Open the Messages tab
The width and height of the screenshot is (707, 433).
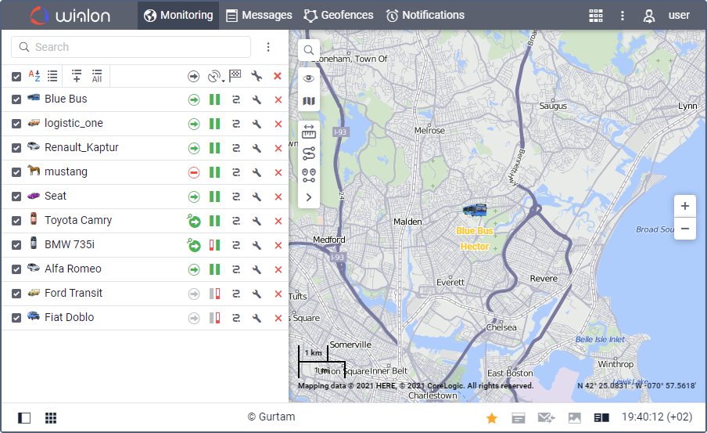(259, 16)
